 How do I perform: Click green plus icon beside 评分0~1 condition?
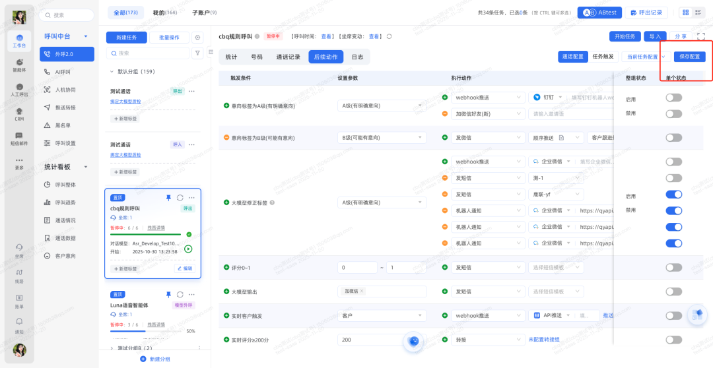click(x=226, y=268)
